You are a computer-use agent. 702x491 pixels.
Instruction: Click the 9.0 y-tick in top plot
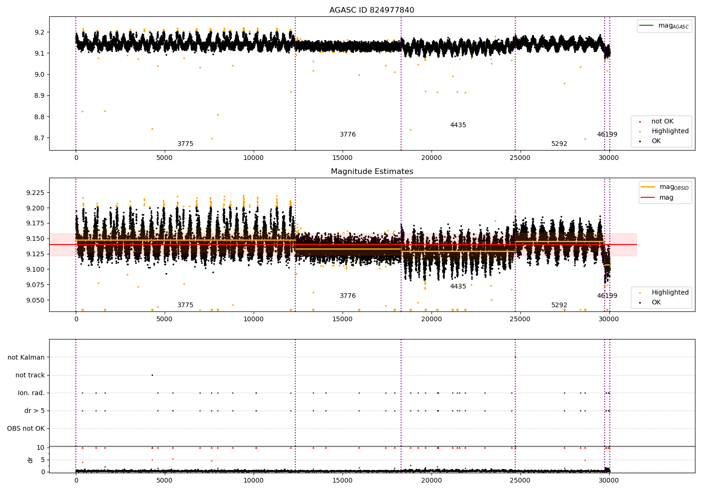pyautogui.click(x=40, y=75)
